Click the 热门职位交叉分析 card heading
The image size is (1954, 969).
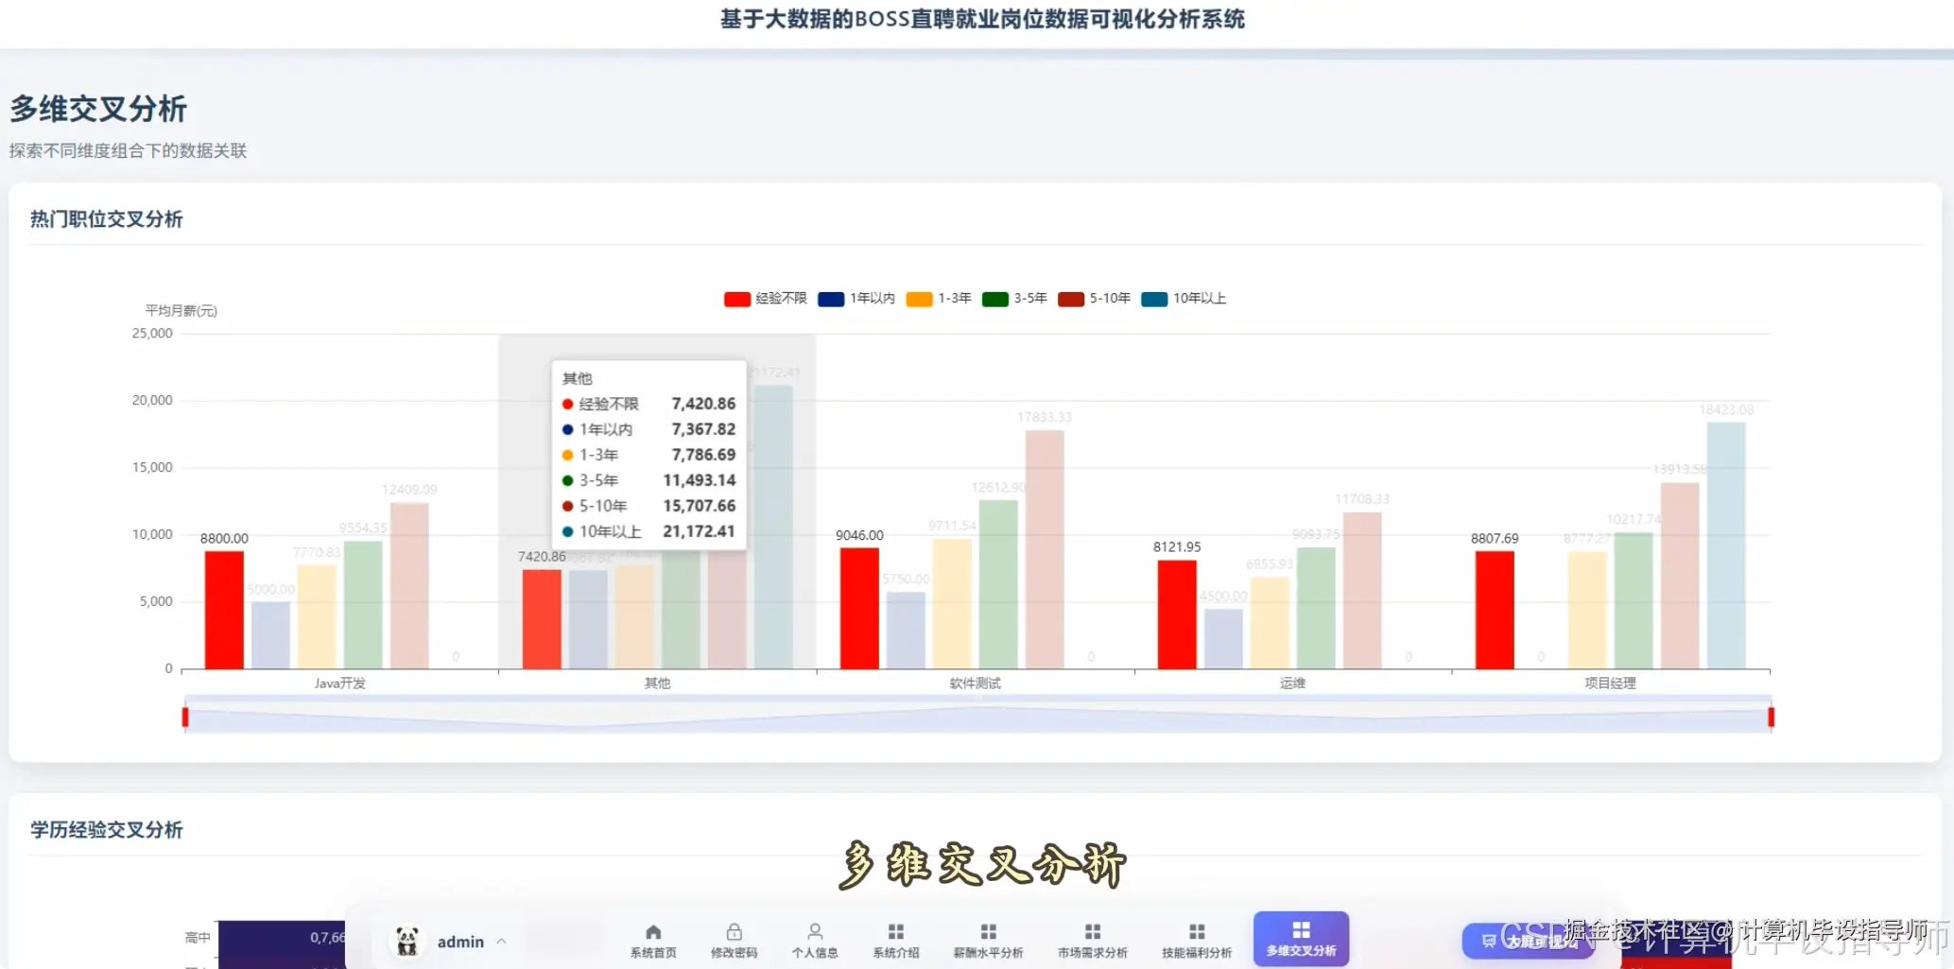[x=107, y=219]
